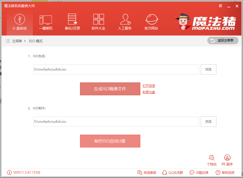Open the U 盘启动 USB boot icon

tap(20, 19)
